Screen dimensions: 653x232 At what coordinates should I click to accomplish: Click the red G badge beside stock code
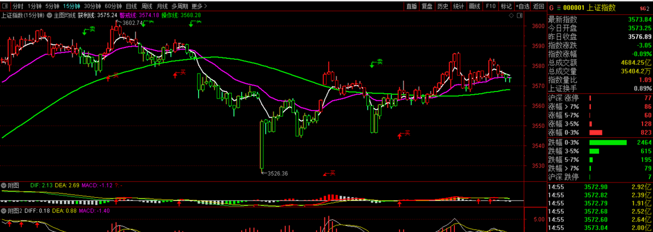[551, 8]
